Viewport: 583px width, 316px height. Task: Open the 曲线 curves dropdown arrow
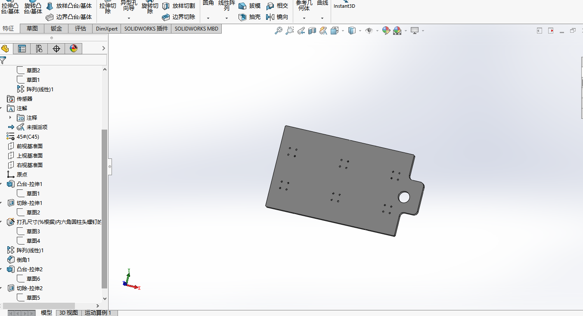pyautogui.click(x=322, y=19)
